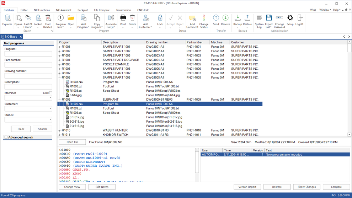Click the Compare button
This screenshot has width=352, height=198.
click(x=336, y=187)
